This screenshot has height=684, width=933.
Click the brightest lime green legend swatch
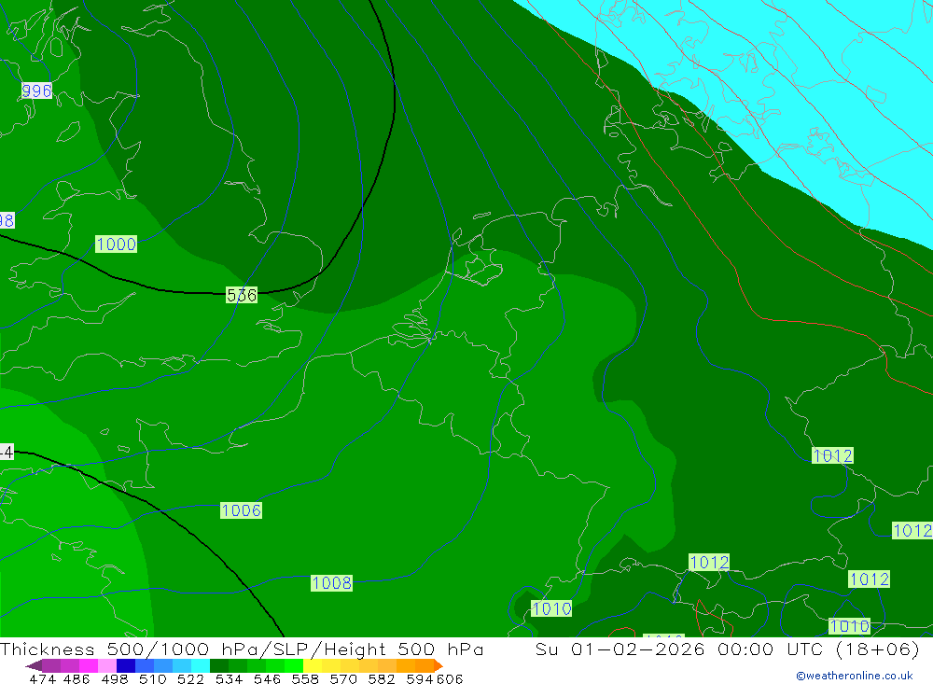tap(294, 665)
